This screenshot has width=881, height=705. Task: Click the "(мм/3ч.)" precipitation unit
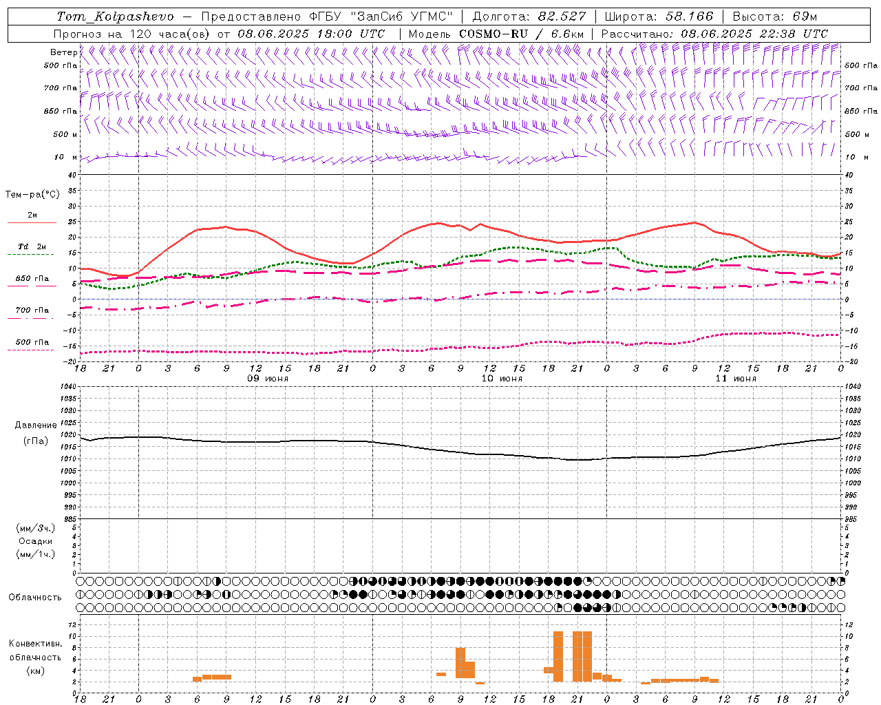(x=36, y=528)
